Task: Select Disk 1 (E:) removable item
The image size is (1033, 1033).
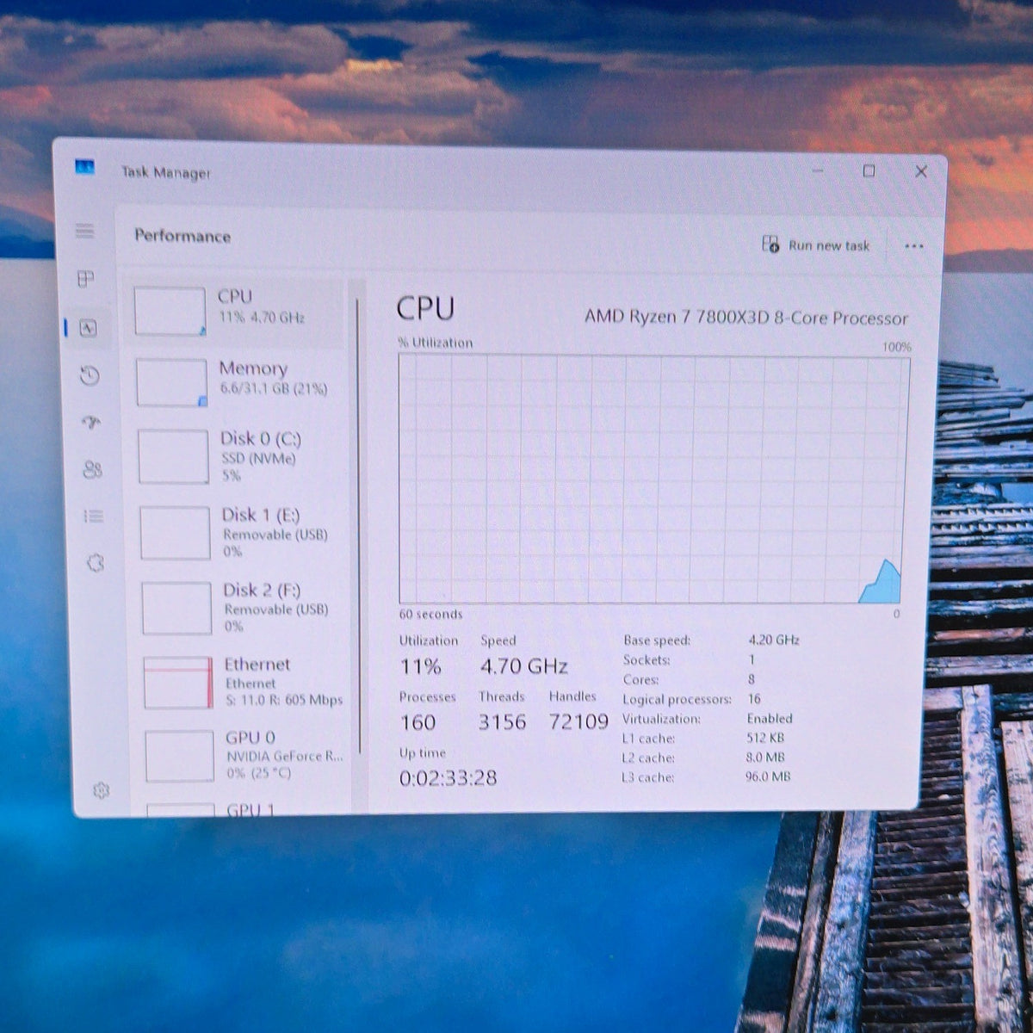Action: click(238, 533)
